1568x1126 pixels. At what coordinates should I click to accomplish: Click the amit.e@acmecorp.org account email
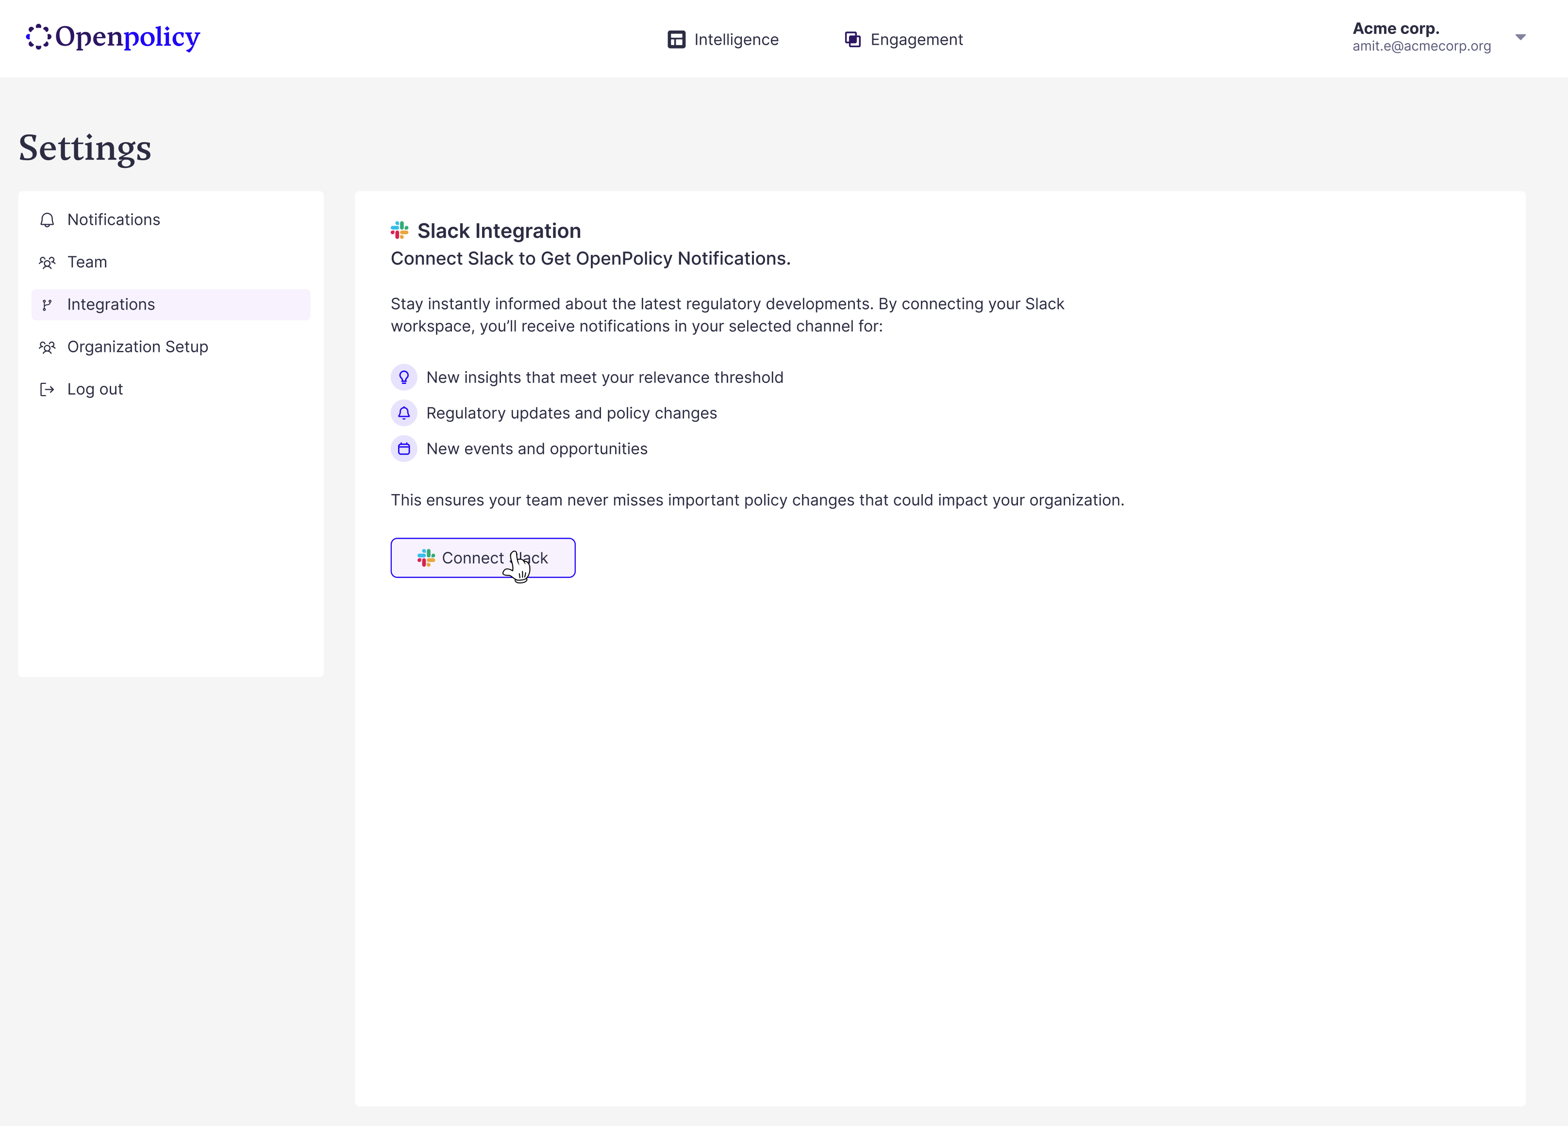(x=1421, y=46)
